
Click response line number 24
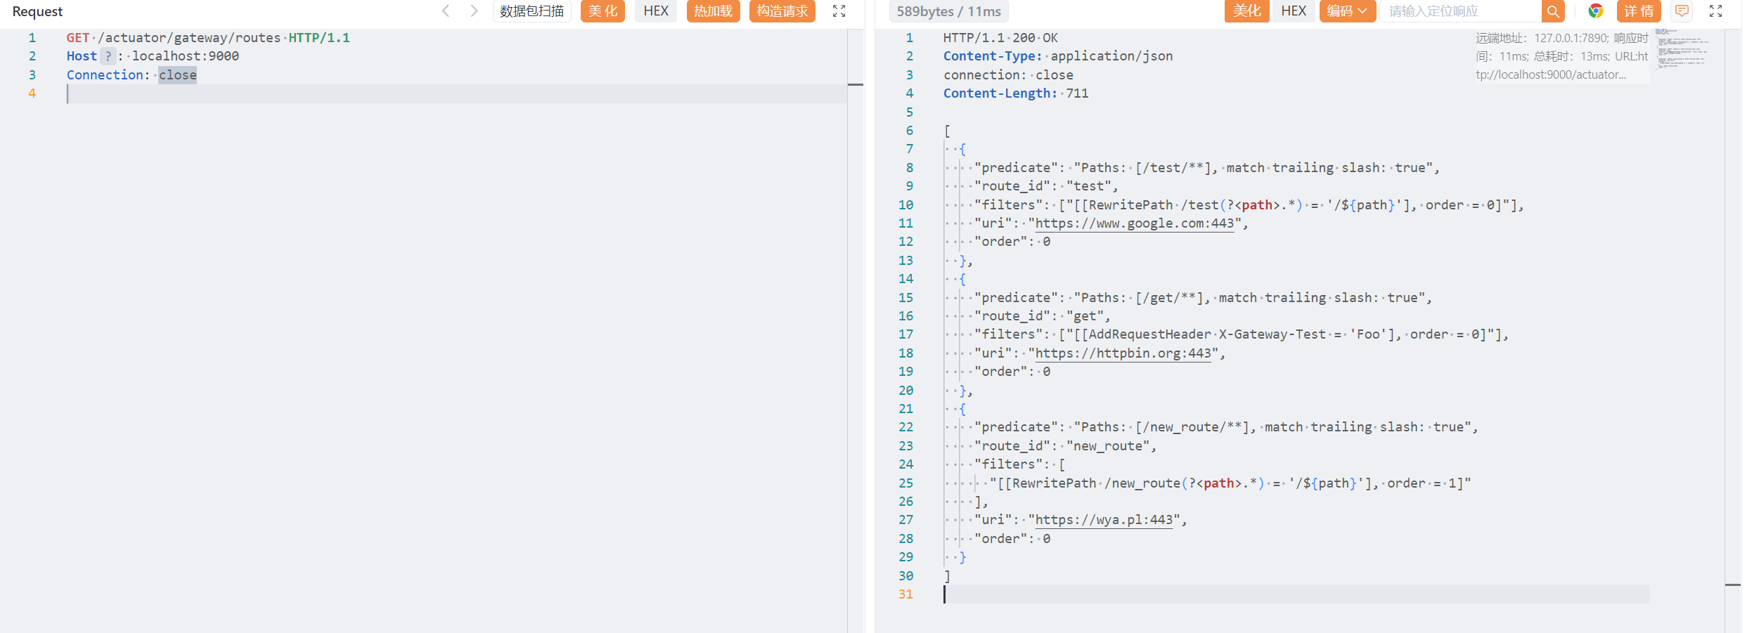pyautogui.click(x=906, y=464)
